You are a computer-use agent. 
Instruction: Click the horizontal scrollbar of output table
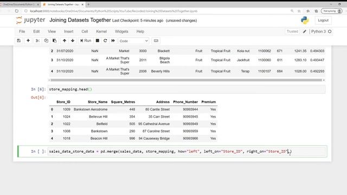(186, 80)
